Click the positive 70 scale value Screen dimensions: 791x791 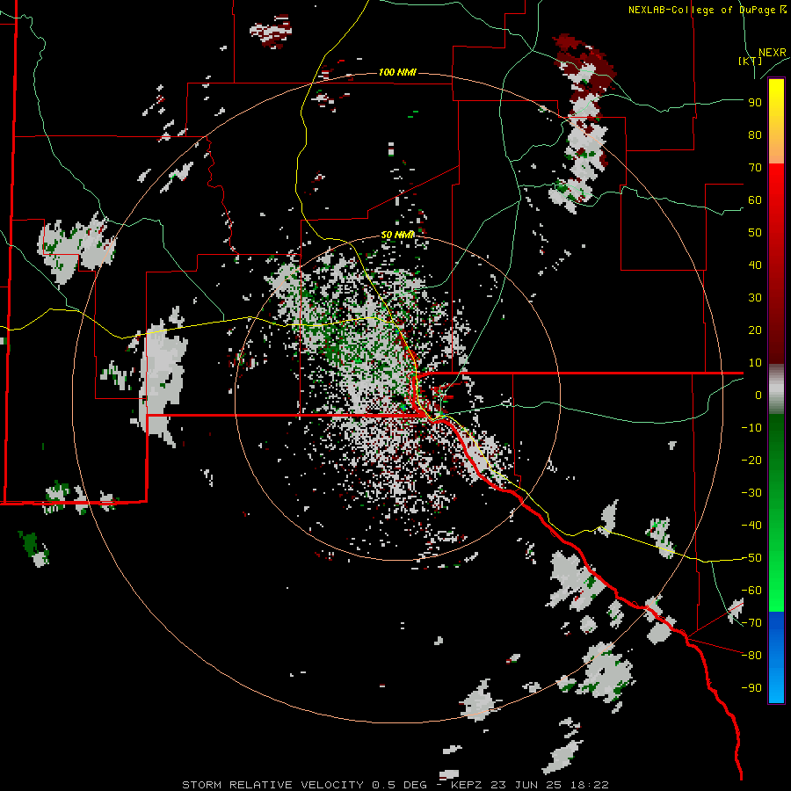tap(755, 168)
